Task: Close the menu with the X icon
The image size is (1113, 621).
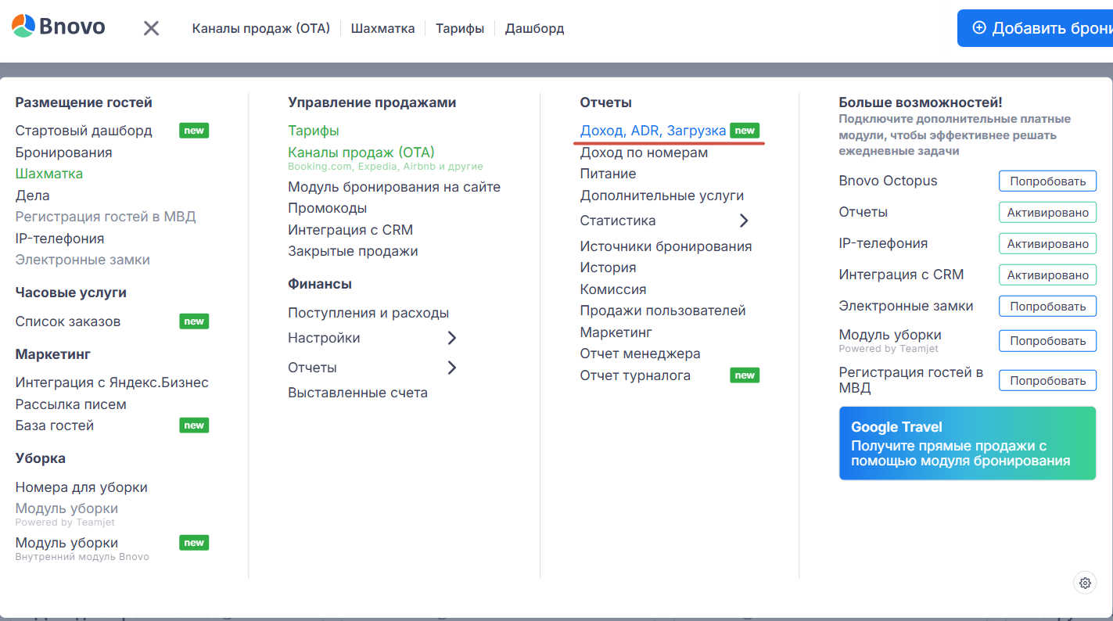Action: 151,28
